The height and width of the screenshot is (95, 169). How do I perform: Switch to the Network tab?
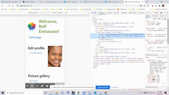124,13
